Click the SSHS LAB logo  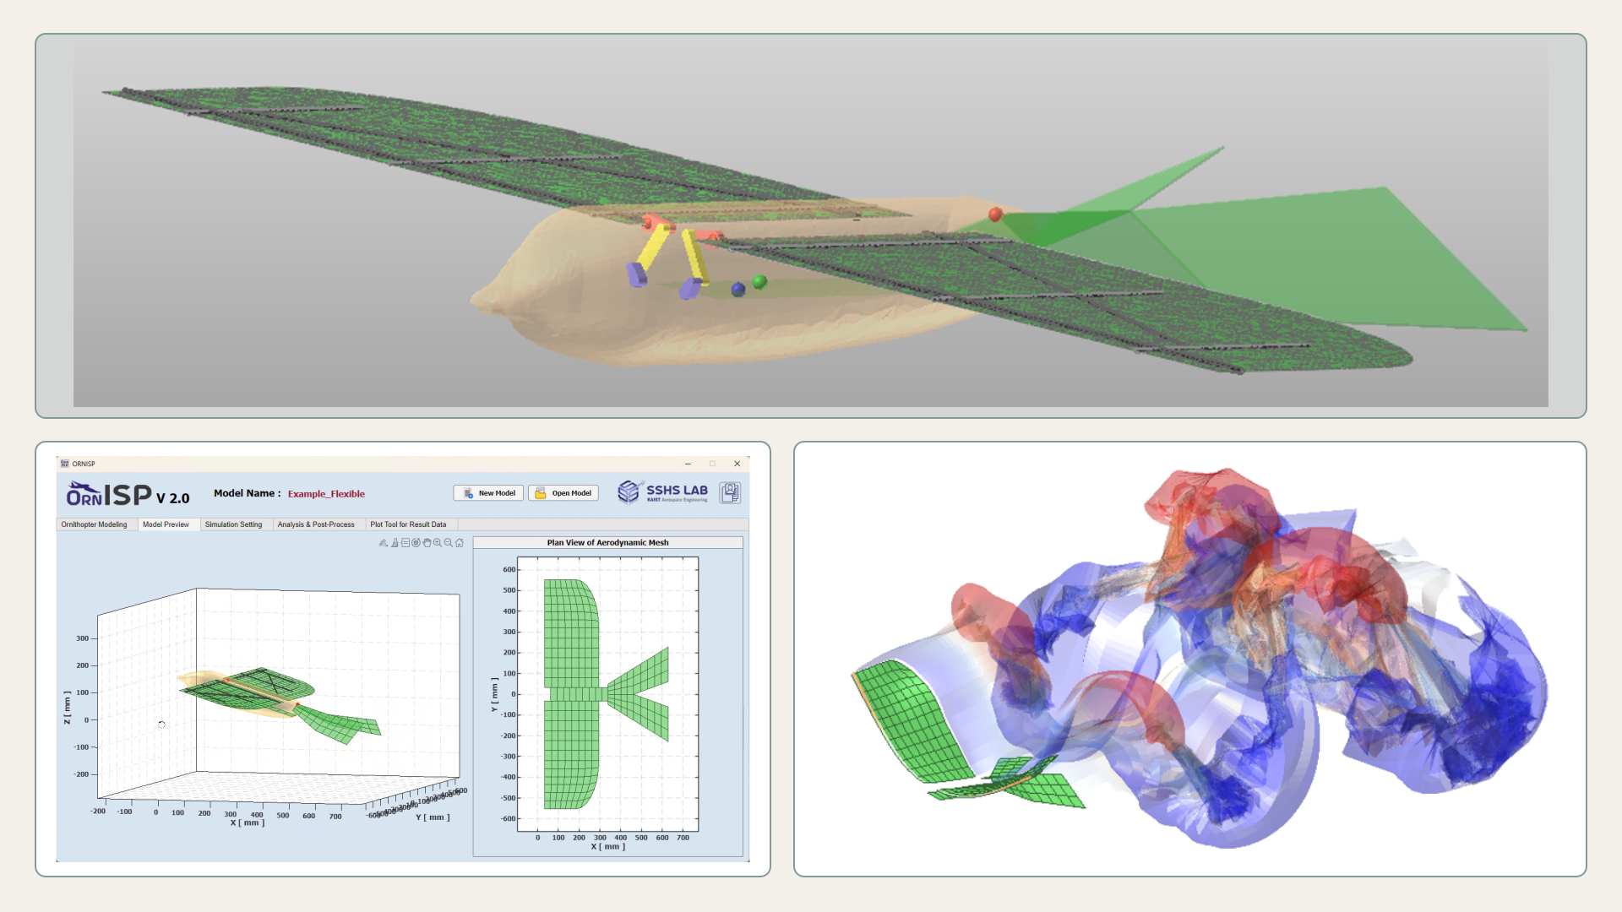click(x=663, y=492)
